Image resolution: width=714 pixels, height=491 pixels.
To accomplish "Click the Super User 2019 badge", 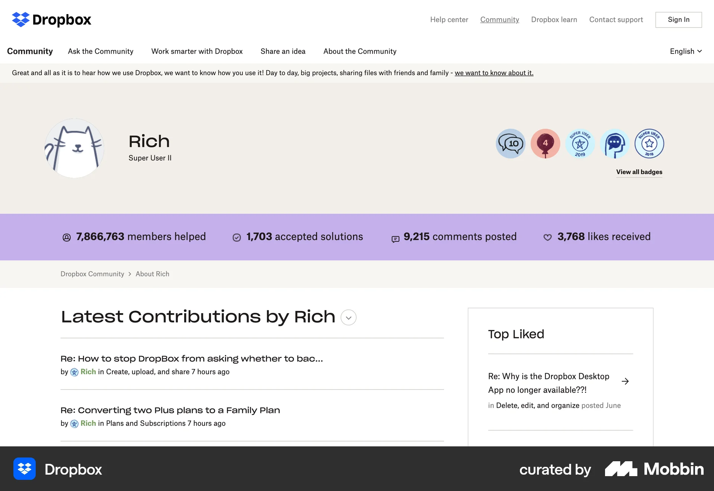I will click(x=580, y=144).
